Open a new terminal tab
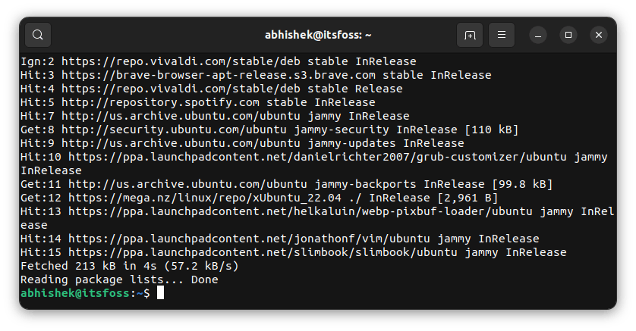The width and height of the screenshot is (636, 331). (x=470, y=35)
